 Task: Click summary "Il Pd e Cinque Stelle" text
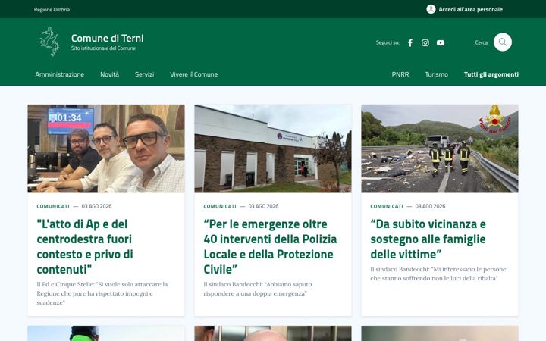[x=102, y=293]
